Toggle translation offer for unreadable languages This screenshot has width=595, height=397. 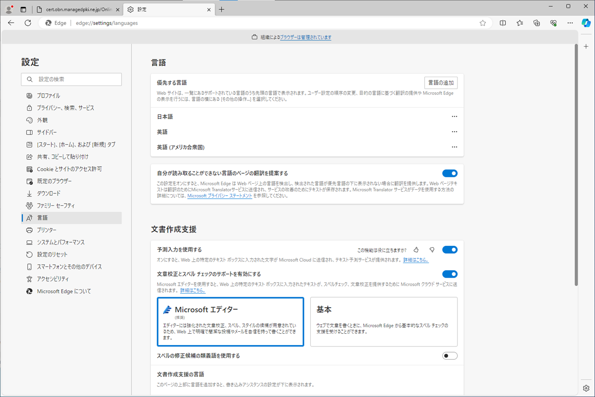coord(449,173)
